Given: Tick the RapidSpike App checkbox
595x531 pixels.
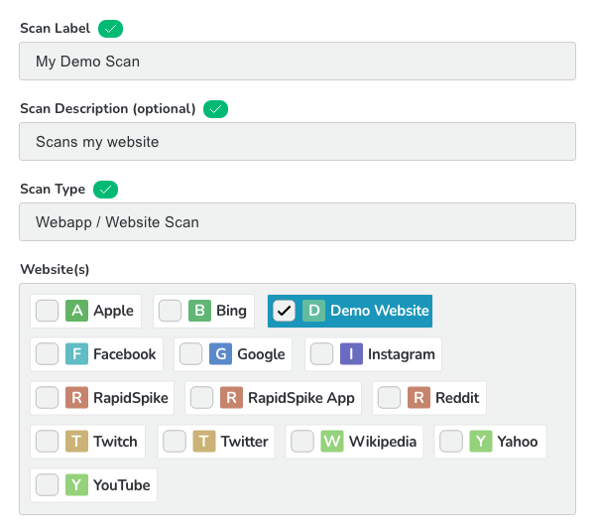Looking at the screenshot, I should (x=201, y=397).
